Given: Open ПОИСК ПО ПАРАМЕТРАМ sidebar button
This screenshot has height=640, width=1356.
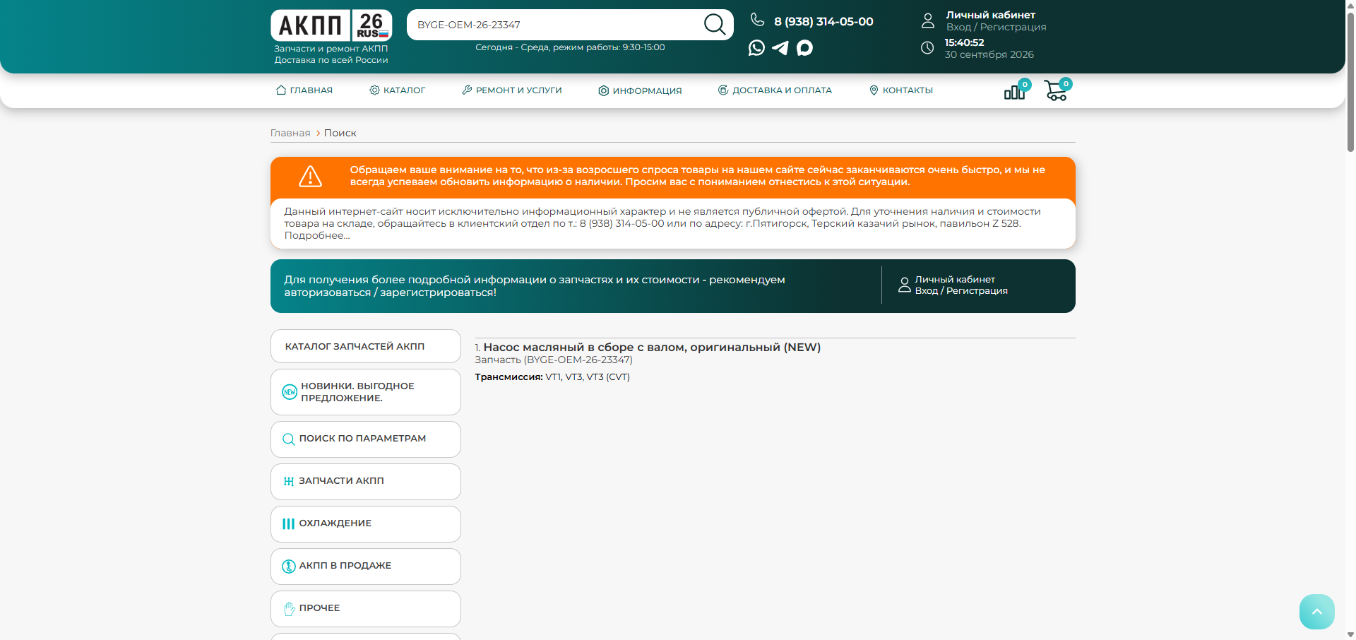Looking at the screenshot, I should (366, 439).
